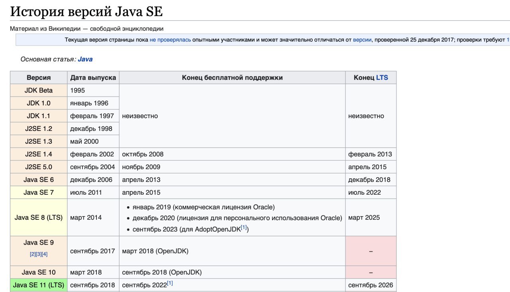Click support end "октябрь 2008"

(143, 154)
